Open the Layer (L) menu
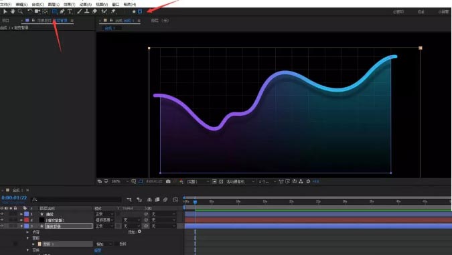Viewport: 452px width, 255px height. coord(54,4)
